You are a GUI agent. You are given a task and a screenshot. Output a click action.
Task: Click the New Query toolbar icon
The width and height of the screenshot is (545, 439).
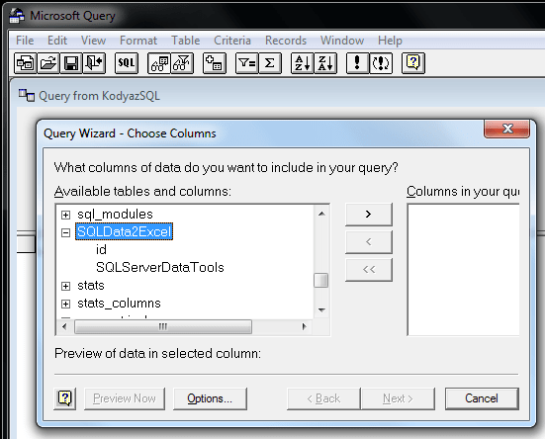coord(25,63)
